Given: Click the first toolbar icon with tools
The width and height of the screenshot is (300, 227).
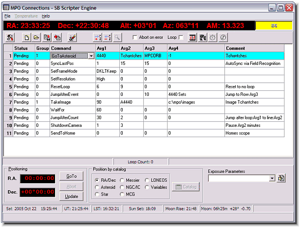Looking at the screenshot, I should 10,37.
